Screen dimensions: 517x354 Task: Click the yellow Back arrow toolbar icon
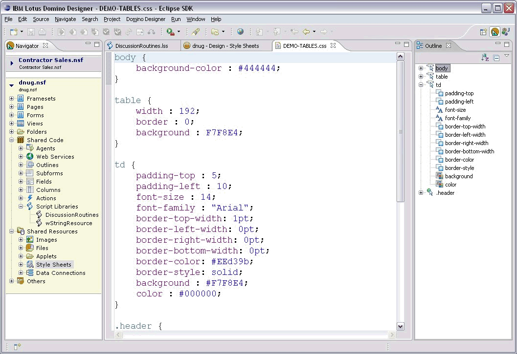(306, 32)
